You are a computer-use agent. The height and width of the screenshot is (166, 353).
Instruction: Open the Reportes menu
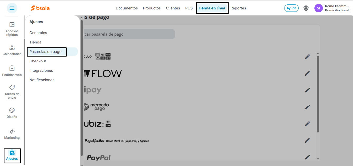coord(238,8)
